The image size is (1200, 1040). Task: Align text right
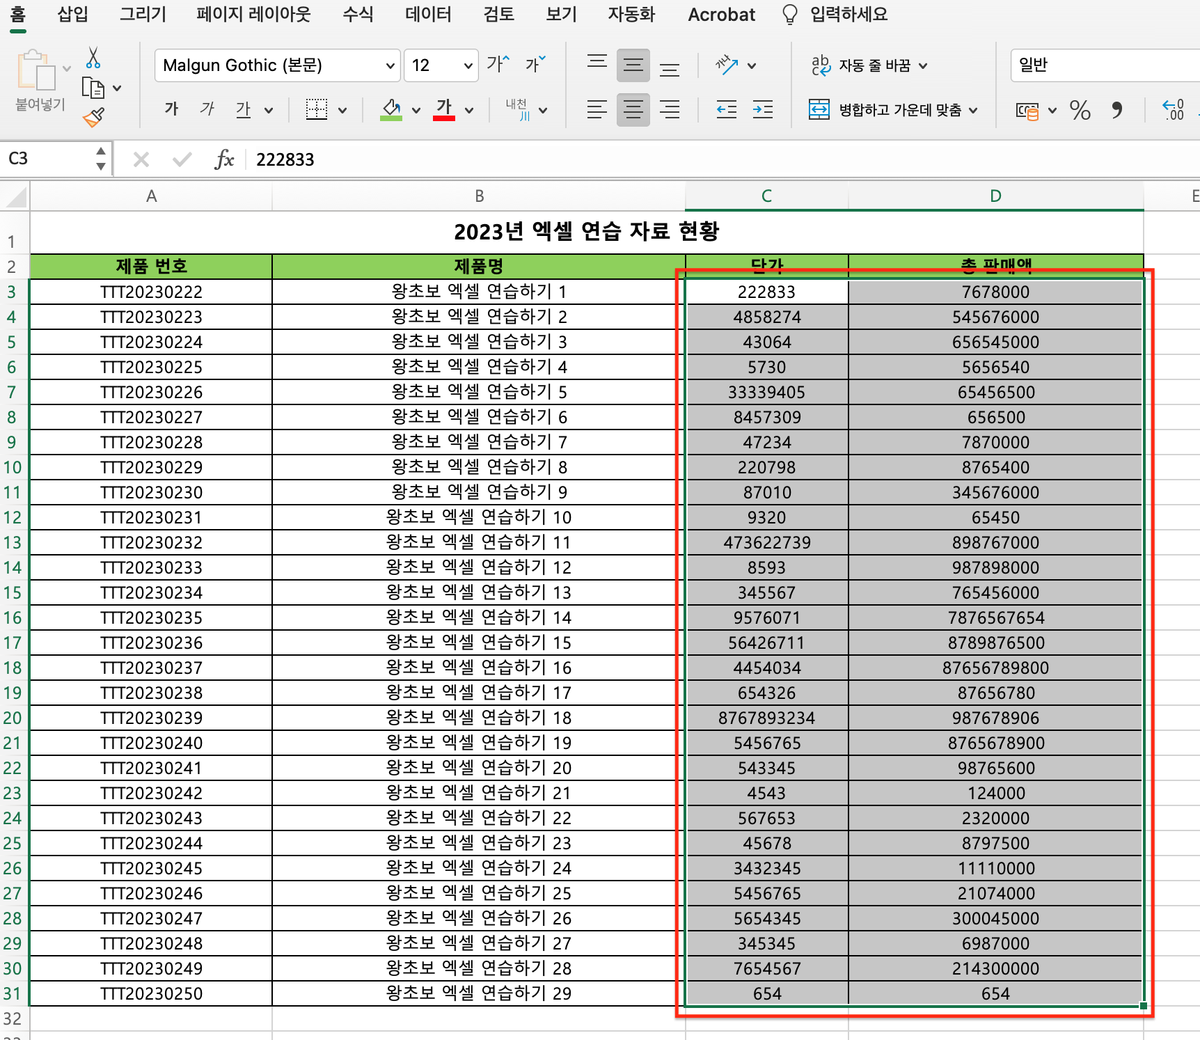pos(670,110)
